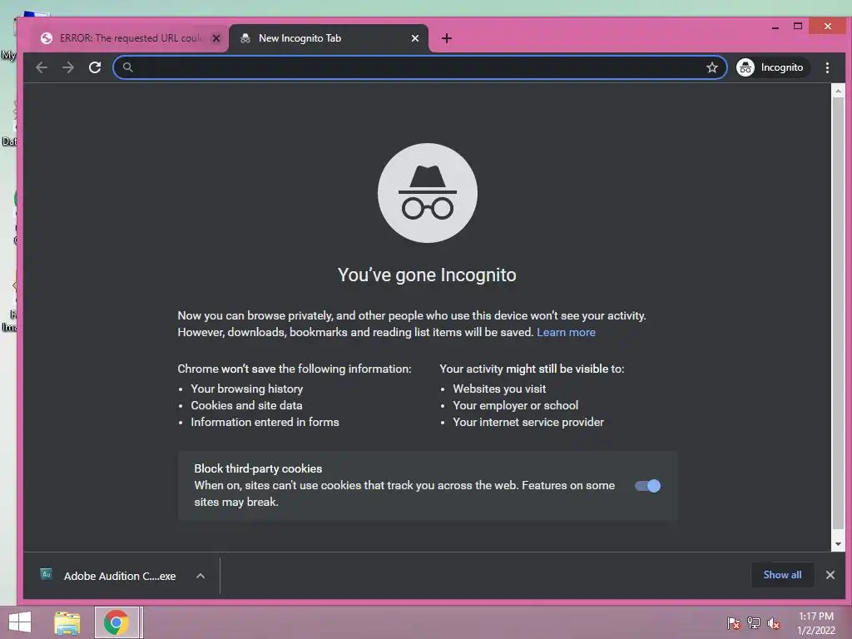Open the muted volume tray icon

point(773,623)
